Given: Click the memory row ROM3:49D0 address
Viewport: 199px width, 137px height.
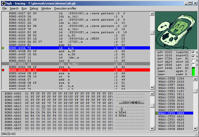Looking at the screenshot, I should (13, 94).
